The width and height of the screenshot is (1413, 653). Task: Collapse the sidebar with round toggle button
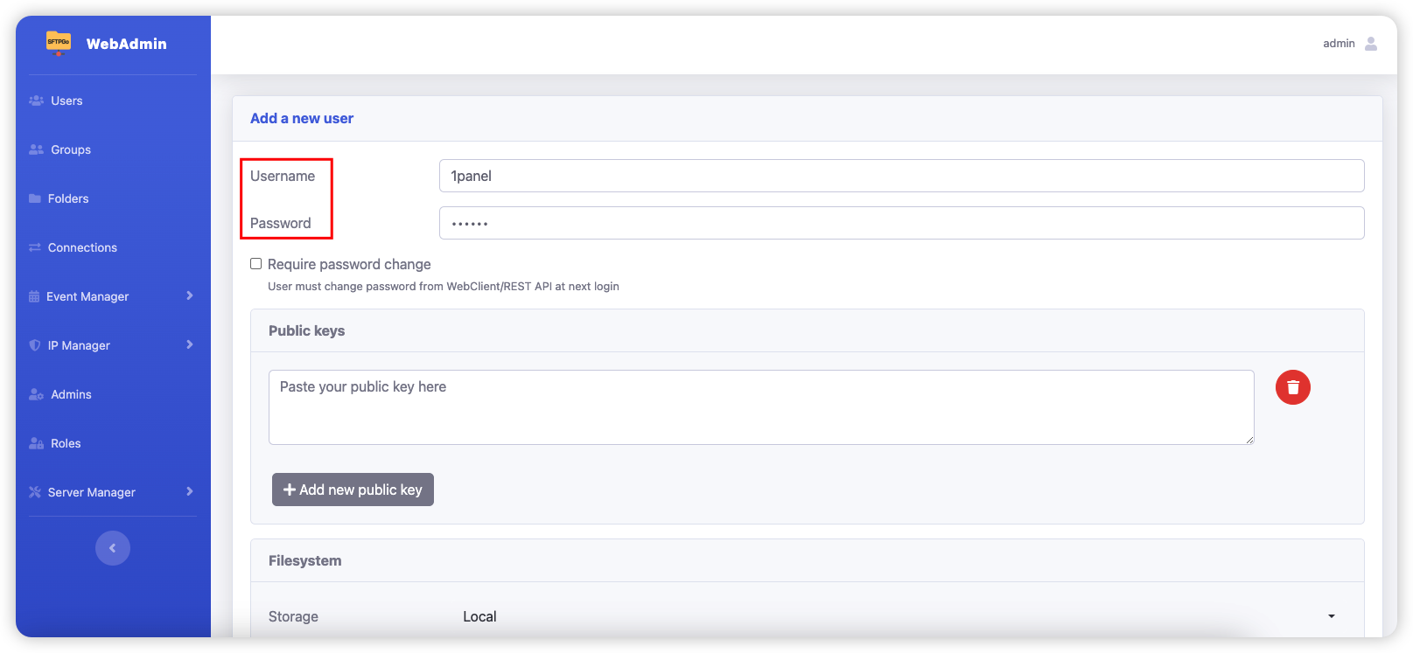tap(113, 548)
